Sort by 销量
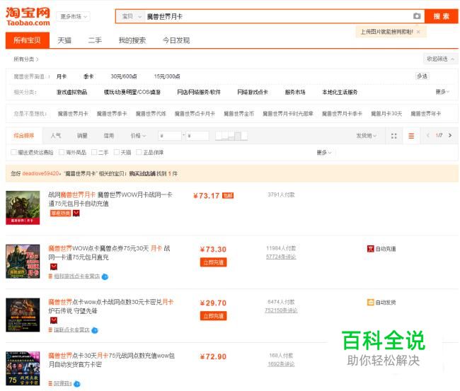Viewport: 460px width, 391px height. tap(82, 136)
